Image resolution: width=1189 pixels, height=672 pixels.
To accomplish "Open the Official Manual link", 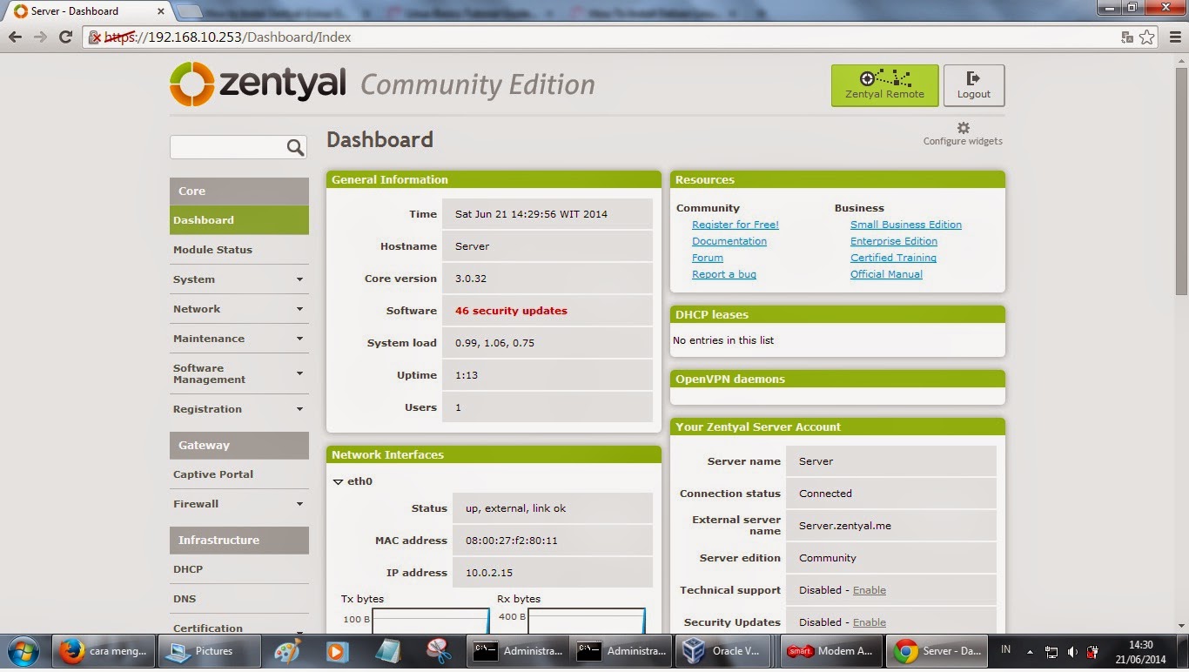I will pos(886,274).
